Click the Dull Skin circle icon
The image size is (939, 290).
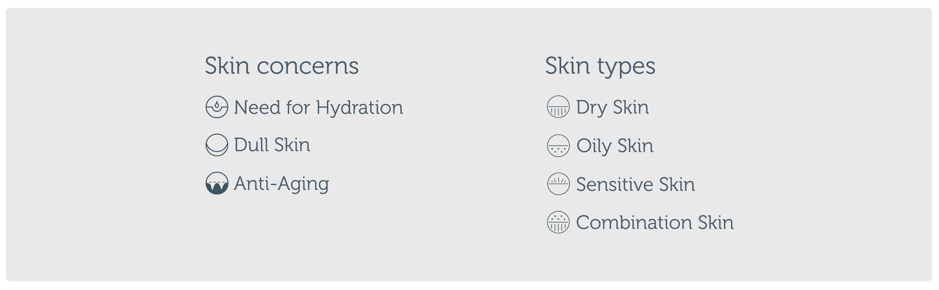(x=217, y=145)
